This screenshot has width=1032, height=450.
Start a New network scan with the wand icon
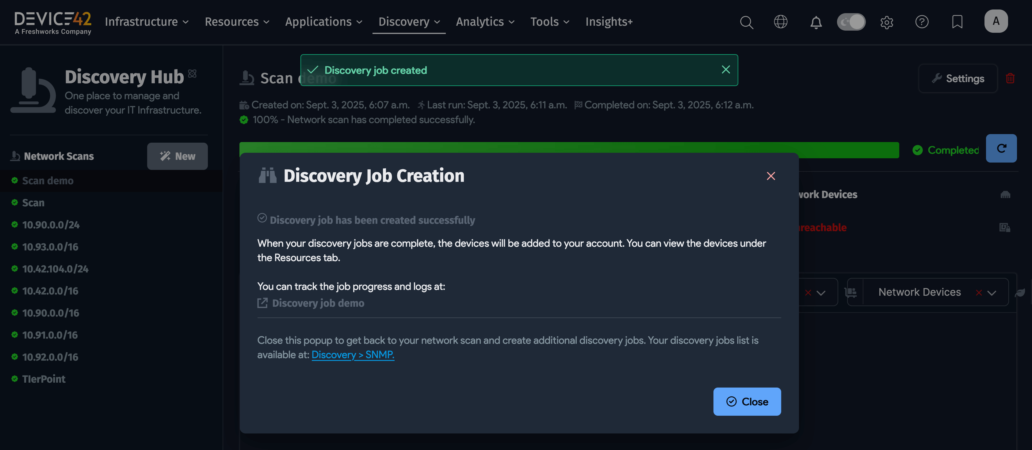[178, 156]
